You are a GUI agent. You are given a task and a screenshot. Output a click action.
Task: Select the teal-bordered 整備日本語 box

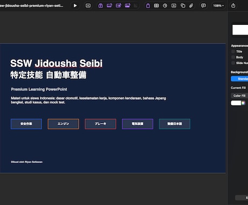click(x=175, y=124)
